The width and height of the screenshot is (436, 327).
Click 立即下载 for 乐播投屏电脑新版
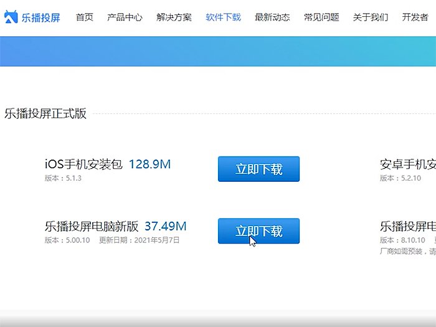point(258,231)
